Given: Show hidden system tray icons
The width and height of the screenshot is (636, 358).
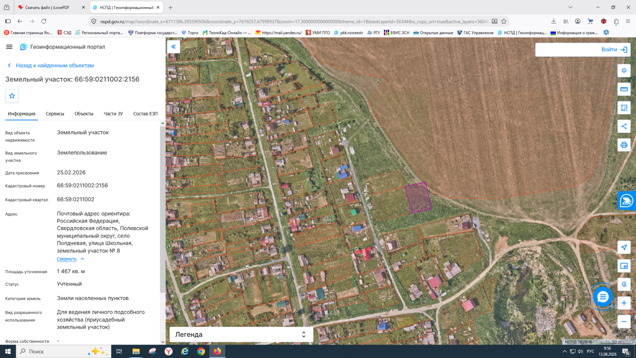Looking at the screenshot, I should point(564,351).
